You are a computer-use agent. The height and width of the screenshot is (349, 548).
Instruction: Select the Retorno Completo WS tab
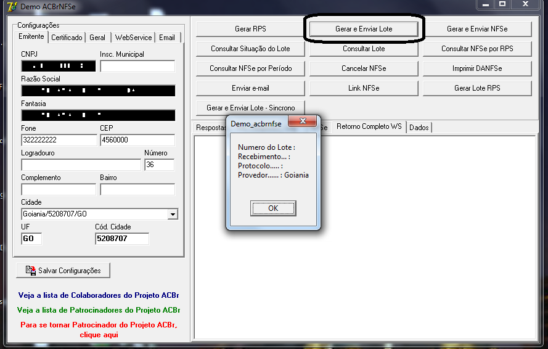point(369,126)
